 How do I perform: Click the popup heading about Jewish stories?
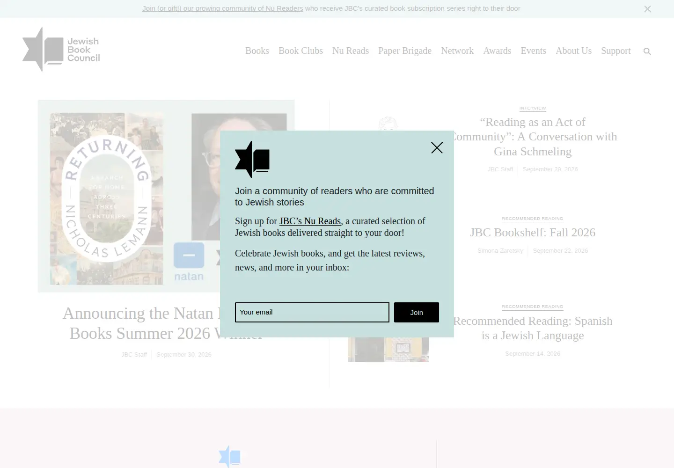pos(335,197)
